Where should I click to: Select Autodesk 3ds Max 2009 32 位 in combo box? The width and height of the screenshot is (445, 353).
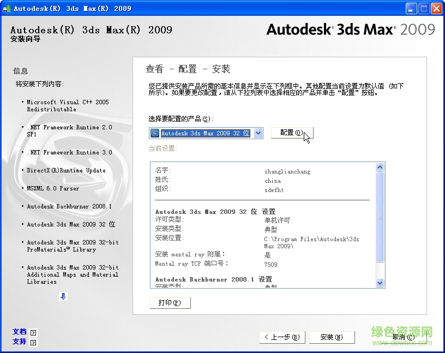coord(205,133)
